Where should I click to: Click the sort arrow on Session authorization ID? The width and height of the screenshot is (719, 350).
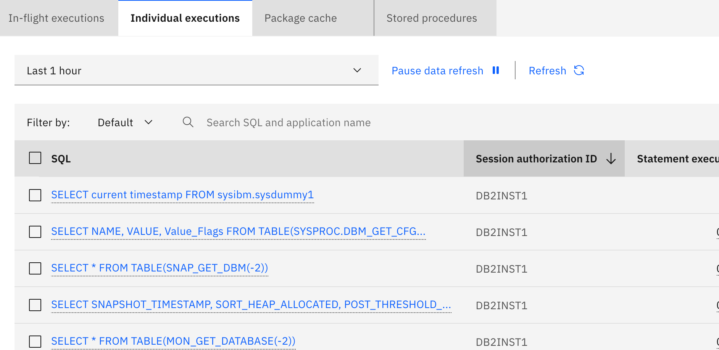click(611, 159)
